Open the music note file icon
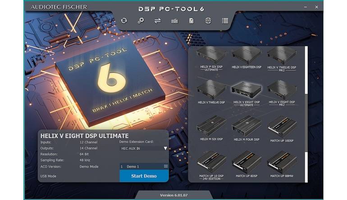Viewport: 347px width, 200px height. point(191,21)
